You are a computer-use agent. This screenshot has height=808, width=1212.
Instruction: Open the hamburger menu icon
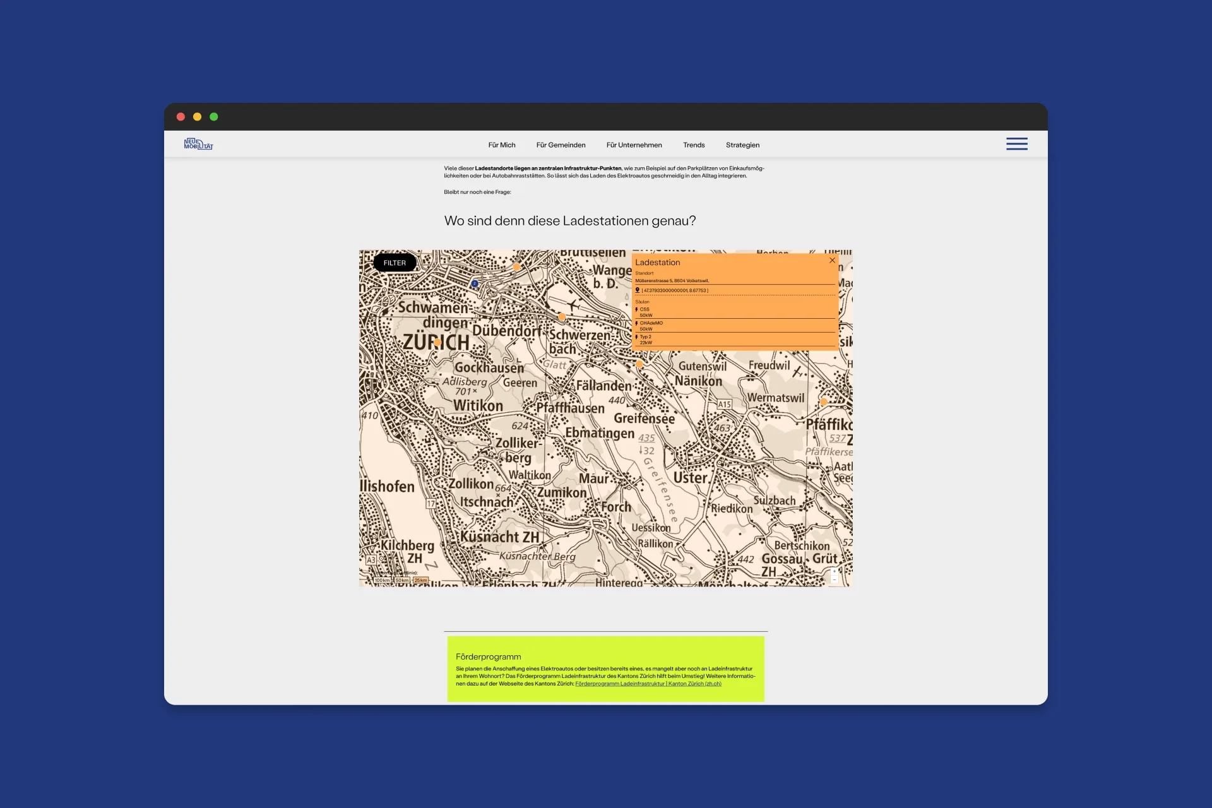point(1016,144)
